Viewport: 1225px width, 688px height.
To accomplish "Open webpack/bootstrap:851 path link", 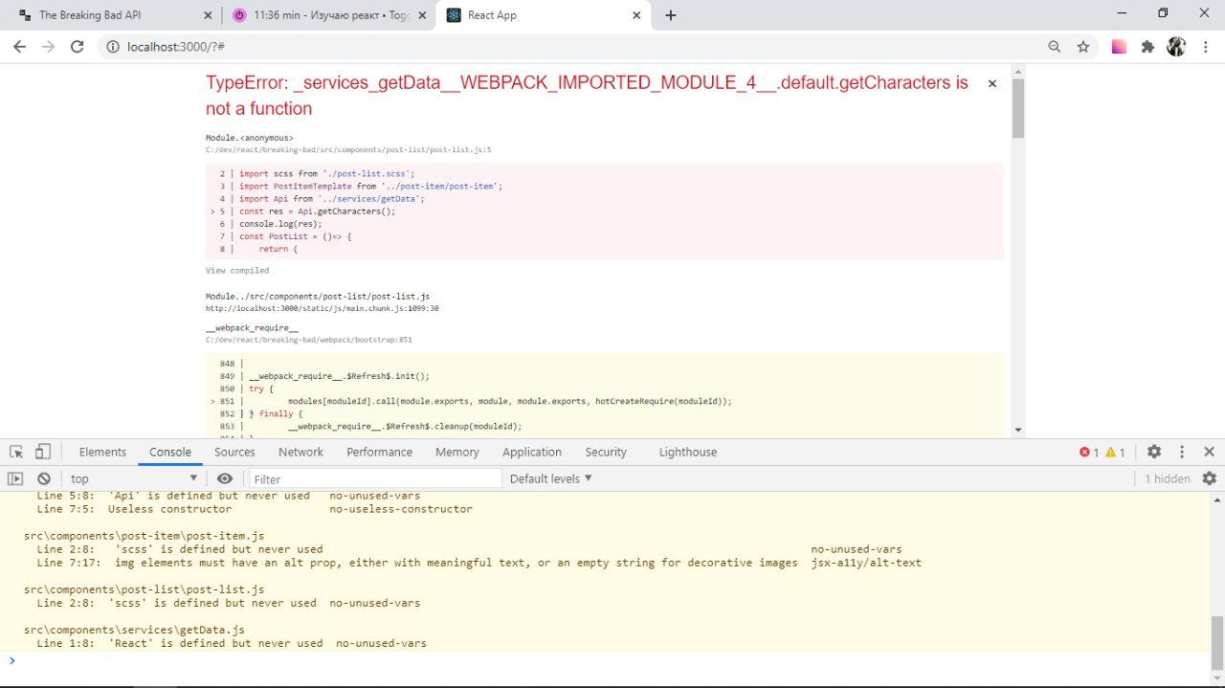I will click(308, 340).
